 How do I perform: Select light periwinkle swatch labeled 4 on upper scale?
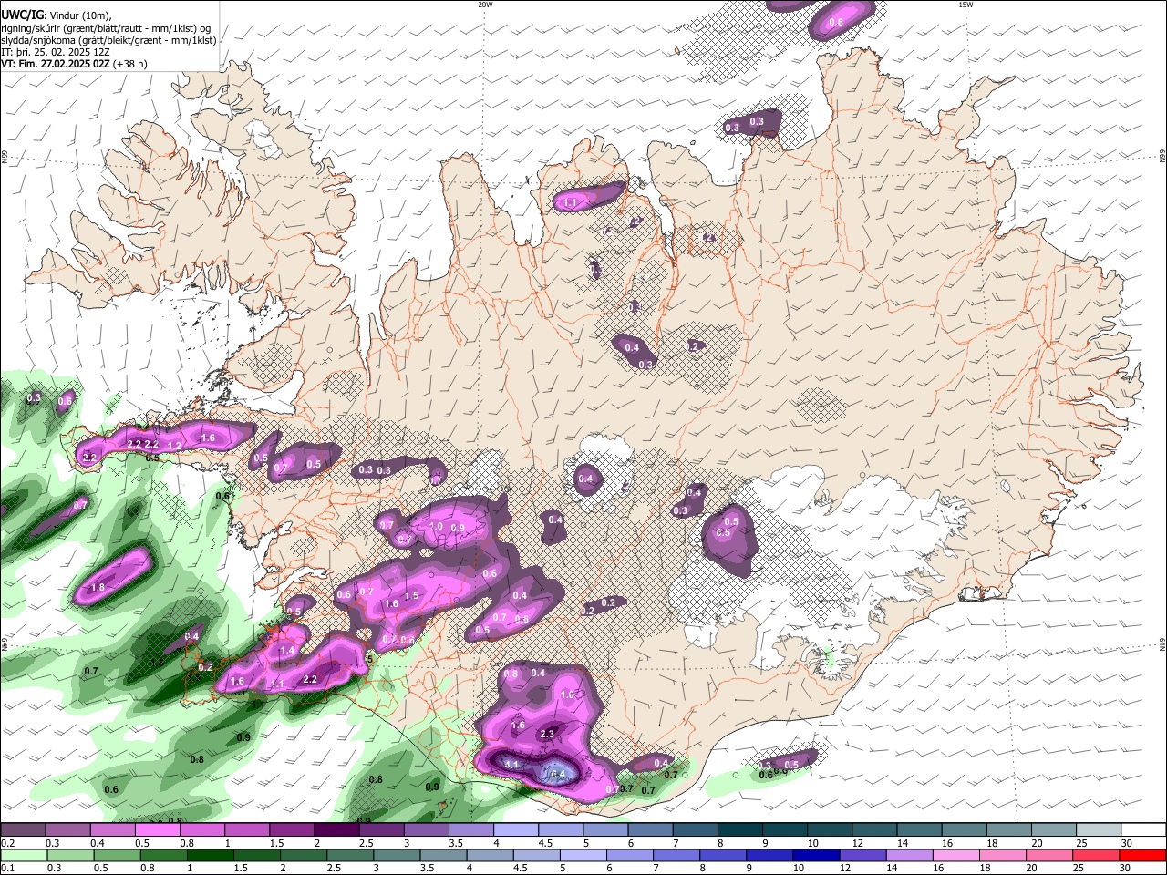(515, 829)
